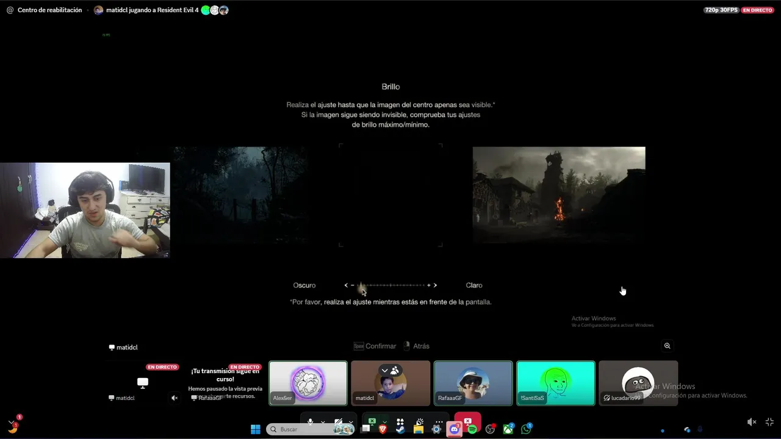Open Xbox app from taskbar
Screen dimensions: 781x439
(x=508, y=429)
